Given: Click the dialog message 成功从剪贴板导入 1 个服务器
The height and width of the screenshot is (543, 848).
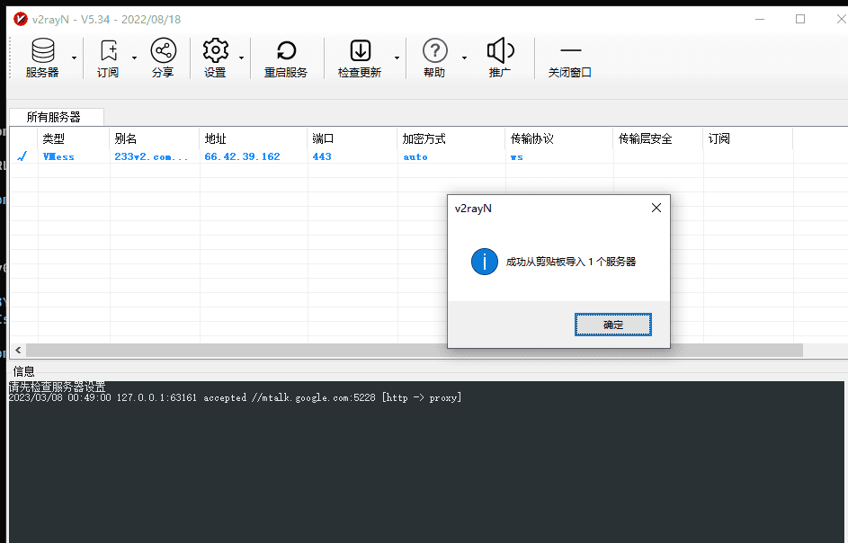Looking at the screenshot, I should click(570, 262).
